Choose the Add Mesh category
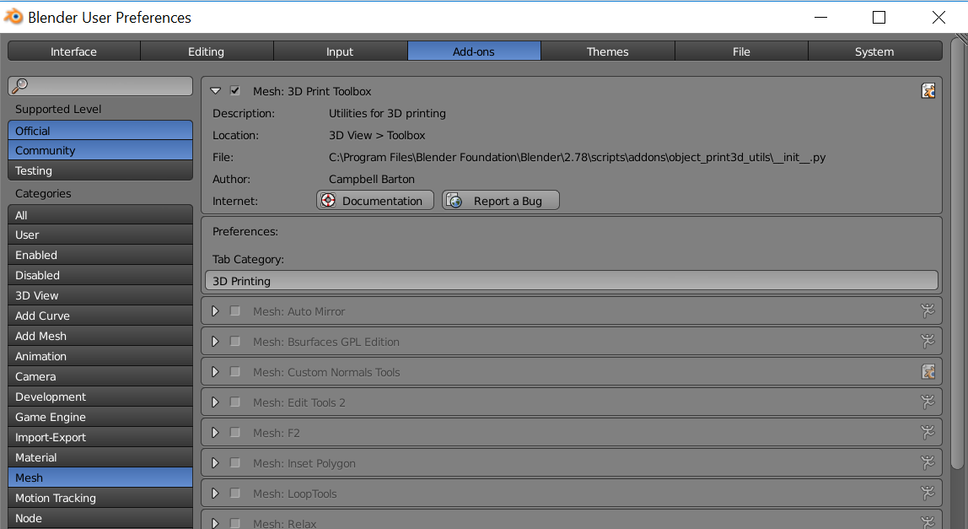 tap(100, 336)
